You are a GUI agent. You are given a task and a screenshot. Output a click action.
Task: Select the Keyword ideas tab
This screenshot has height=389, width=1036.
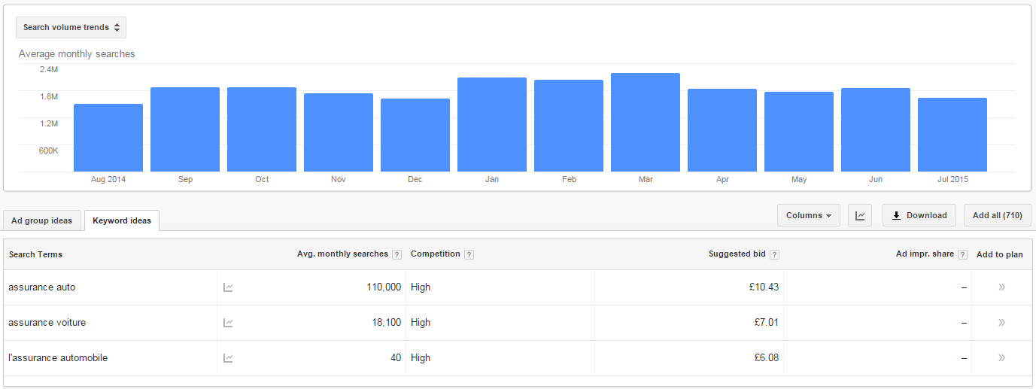(x=122, y=220)
